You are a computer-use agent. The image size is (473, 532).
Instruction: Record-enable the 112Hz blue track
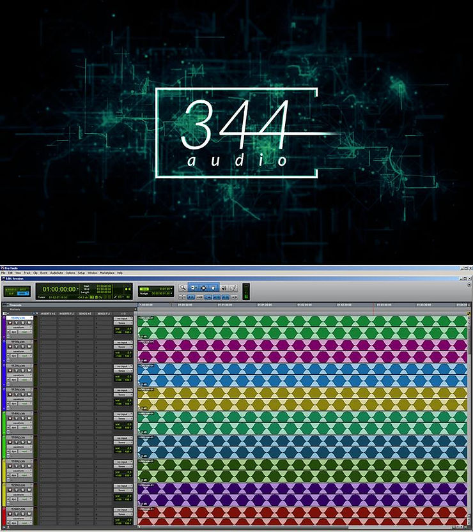coord(10,370)
